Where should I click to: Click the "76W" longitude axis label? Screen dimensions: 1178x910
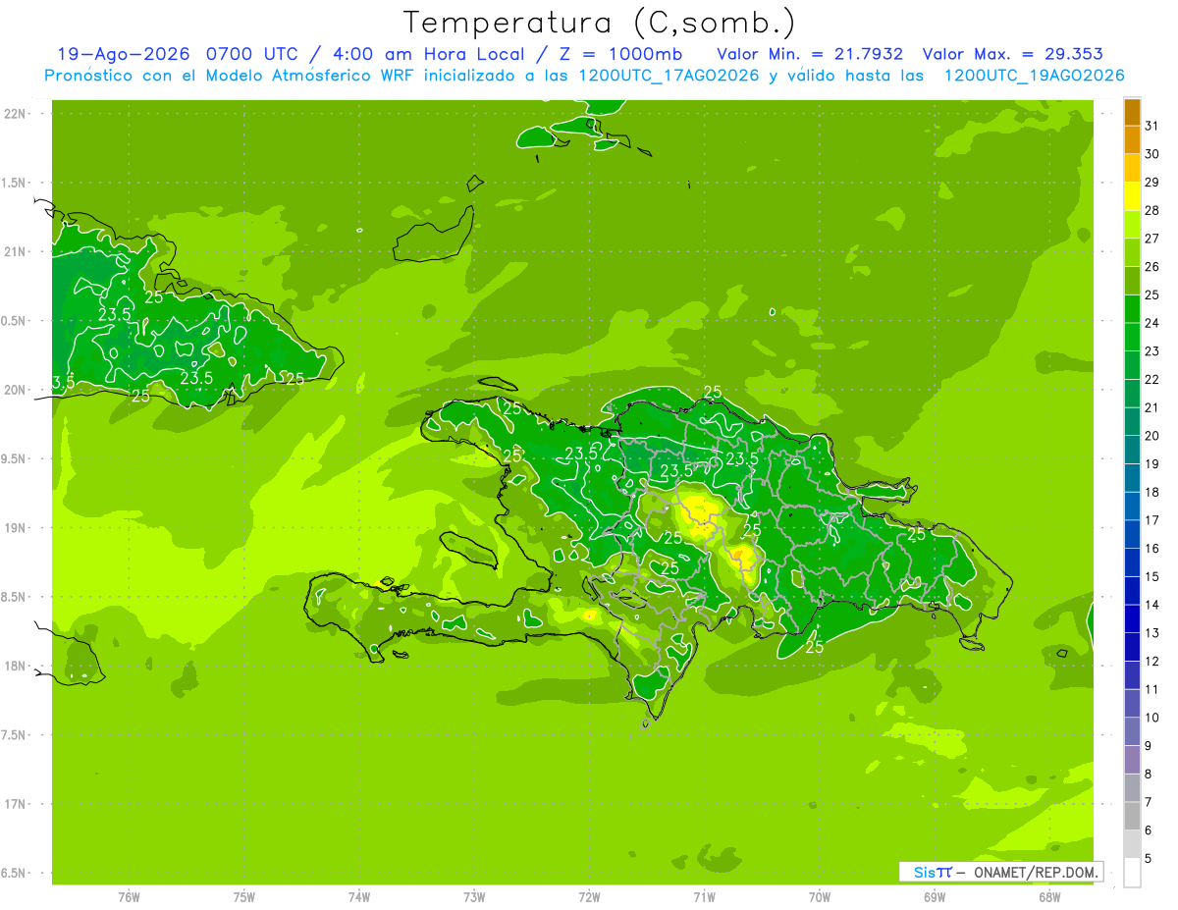[x=129, y=897]
